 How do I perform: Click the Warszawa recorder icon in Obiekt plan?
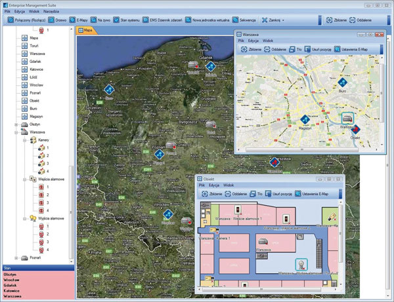click(263, 242)
